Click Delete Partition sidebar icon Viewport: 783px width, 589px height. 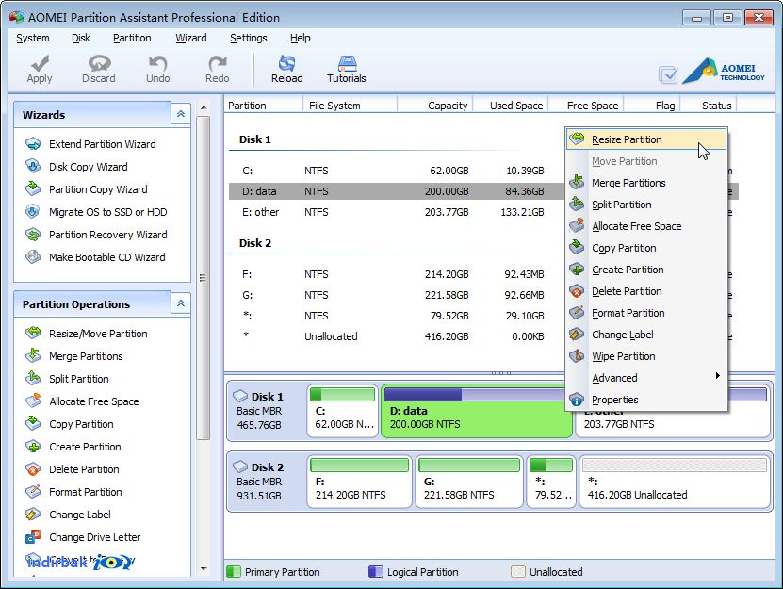tap(33, 469)
